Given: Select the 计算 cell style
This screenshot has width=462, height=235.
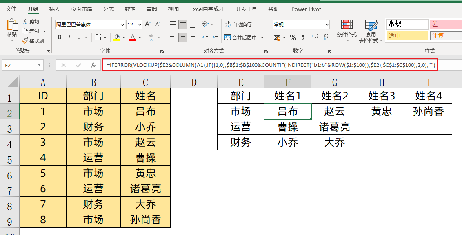Looking at the screenshot, I should tap(446, 36).
